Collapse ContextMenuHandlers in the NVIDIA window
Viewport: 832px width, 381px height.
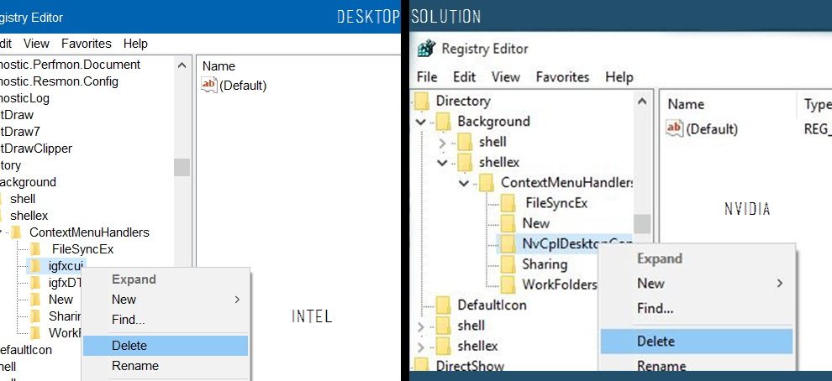coord(464,183)
